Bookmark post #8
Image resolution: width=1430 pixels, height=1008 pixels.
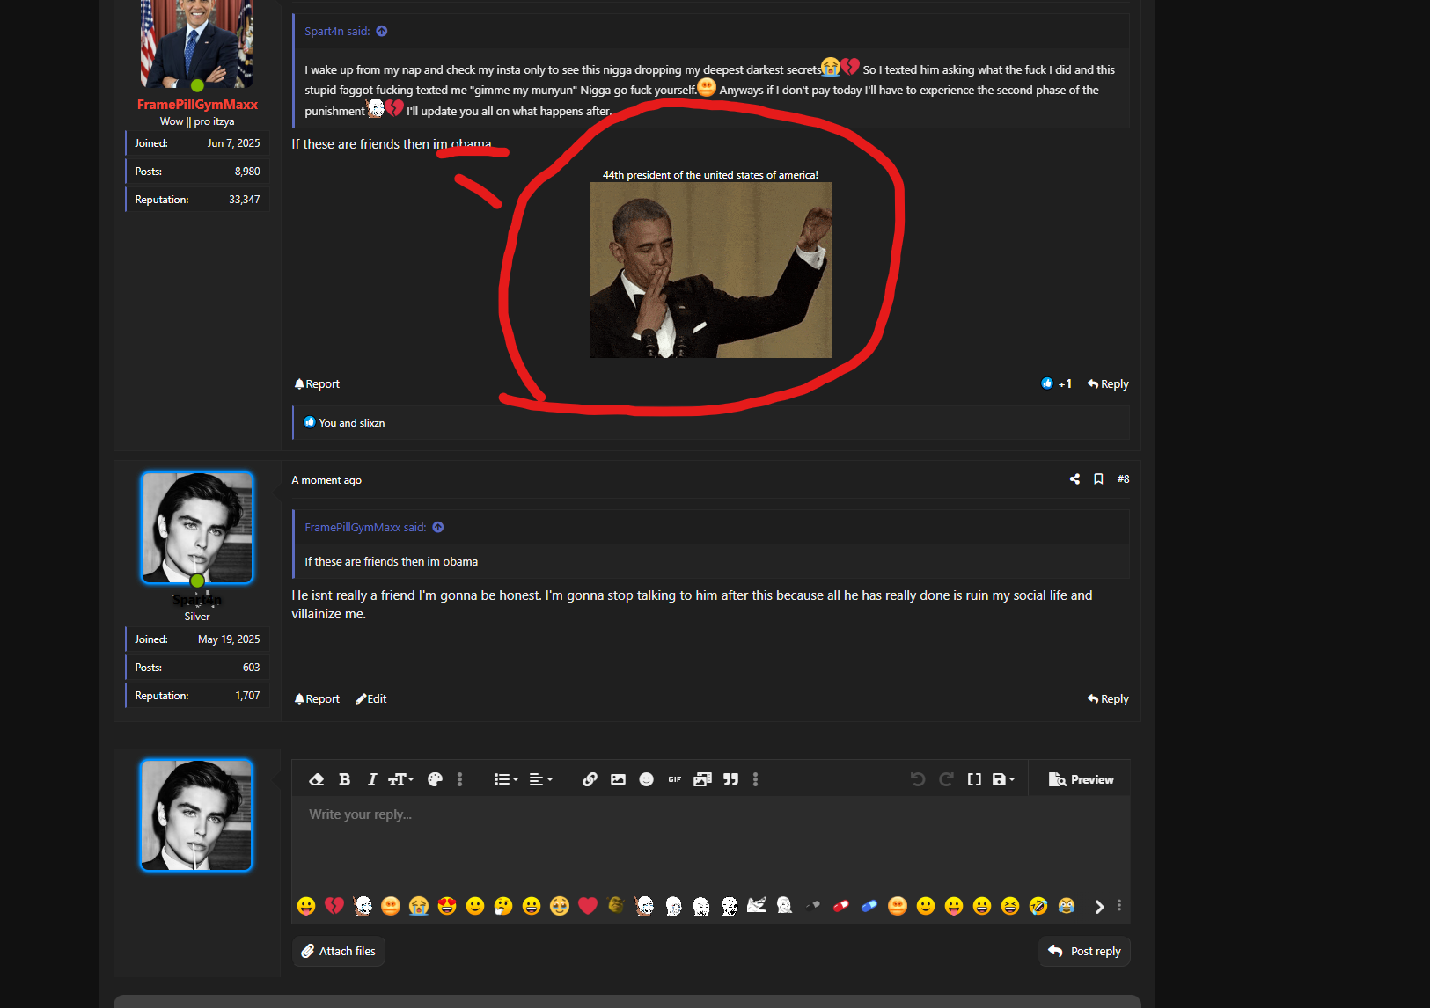point(1098,479)
